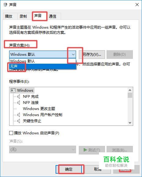Enable 播放 Windows 启动声音 checkbox

[x=11, y=133]
